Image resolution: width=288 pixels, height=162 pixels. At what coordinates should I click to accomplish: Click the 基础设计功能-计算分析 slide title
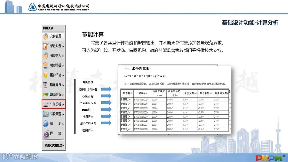250,23
